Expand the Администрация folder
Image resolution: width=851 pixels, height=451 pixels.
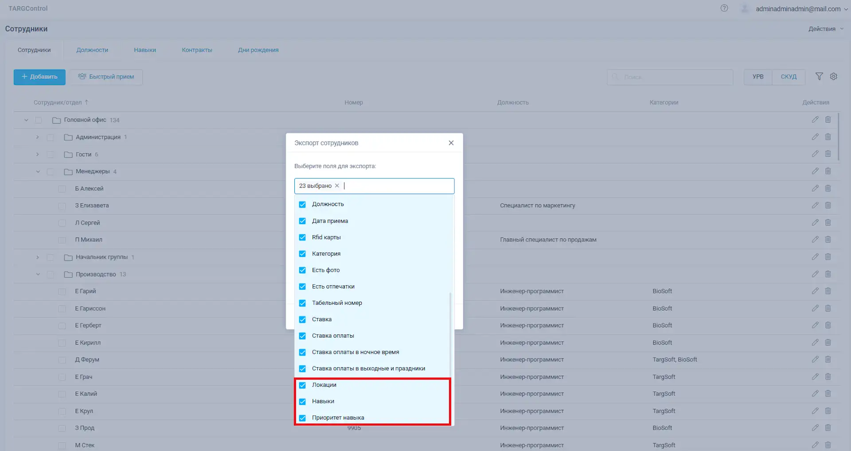pyautogui.click(x=38, y=137)
